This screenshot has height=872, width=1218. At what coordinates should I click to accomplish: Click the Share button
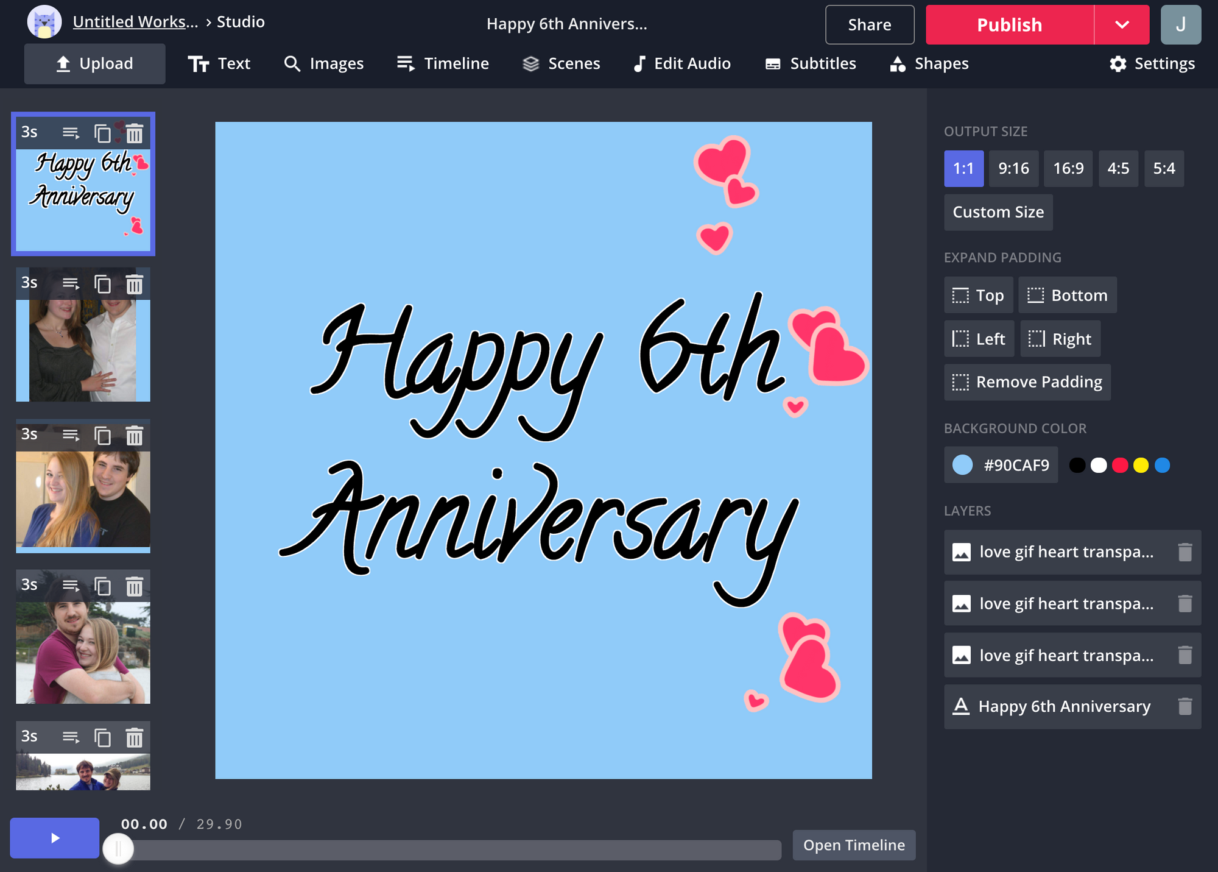click(869, 25)
